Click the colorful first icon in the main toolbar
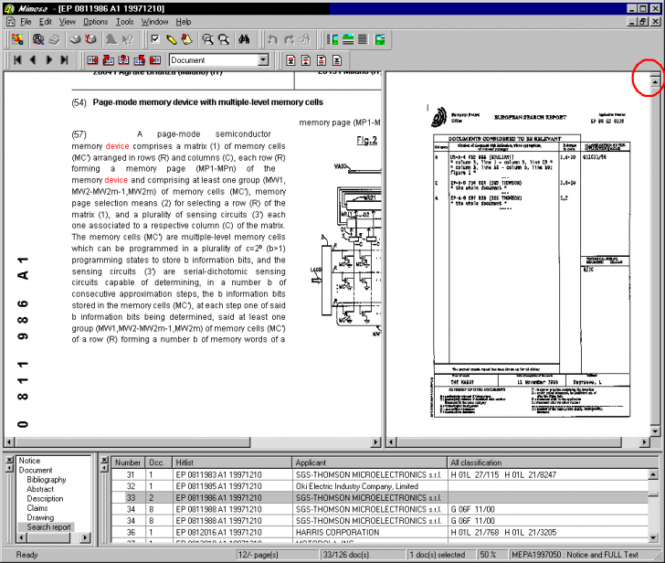 17,39
